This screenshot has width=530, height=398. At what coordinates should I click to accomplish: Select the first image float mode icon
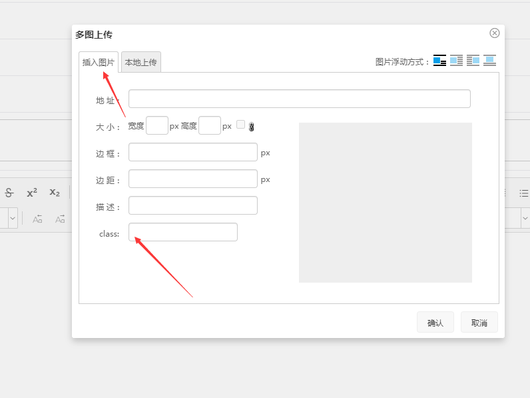(439, 61)
